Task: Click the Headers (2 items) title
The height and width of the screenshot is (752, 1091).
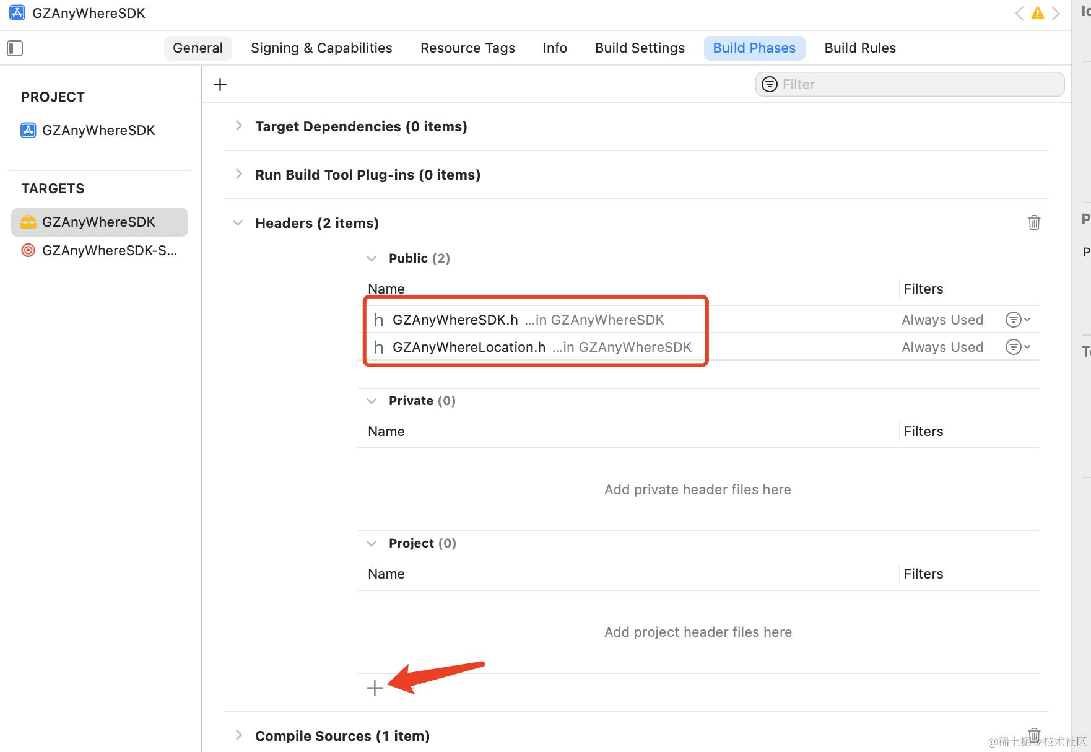Action: pyautogui.click(x=316, y=223)
